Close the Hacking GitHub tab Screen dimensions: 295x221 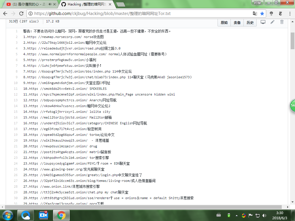pos(110,4)
